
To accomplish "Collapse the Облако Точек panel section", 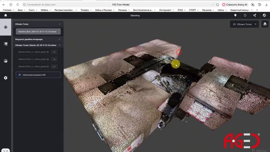I will tap(59, 24).
